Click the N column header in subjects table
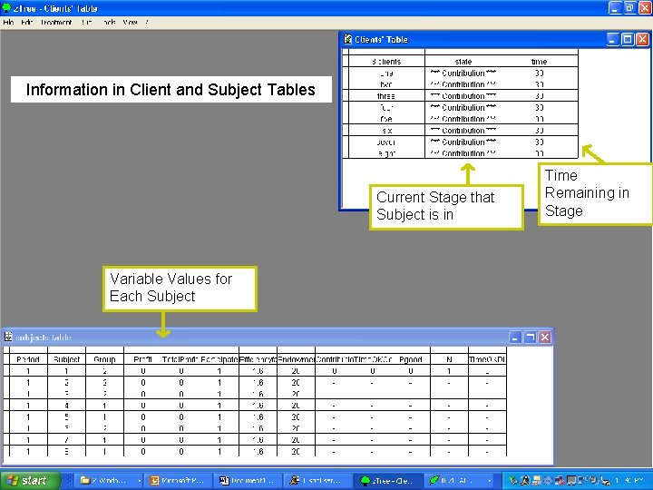The width and height of the screenshot is (653, 490). tap(449, 359)
